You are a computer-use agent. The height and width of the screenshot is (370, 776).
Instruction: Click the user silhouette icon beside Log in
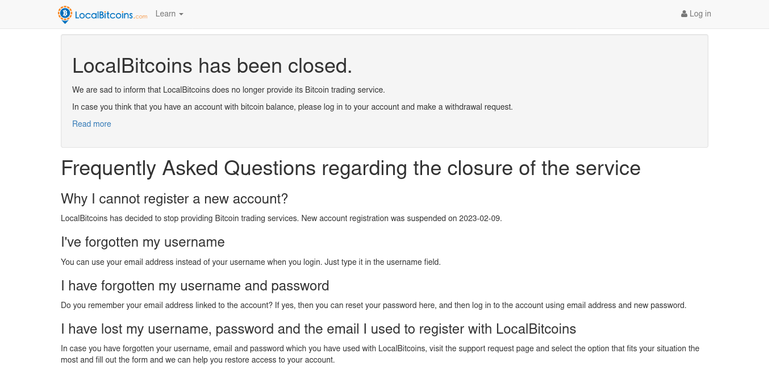click(x=684, y=14)
